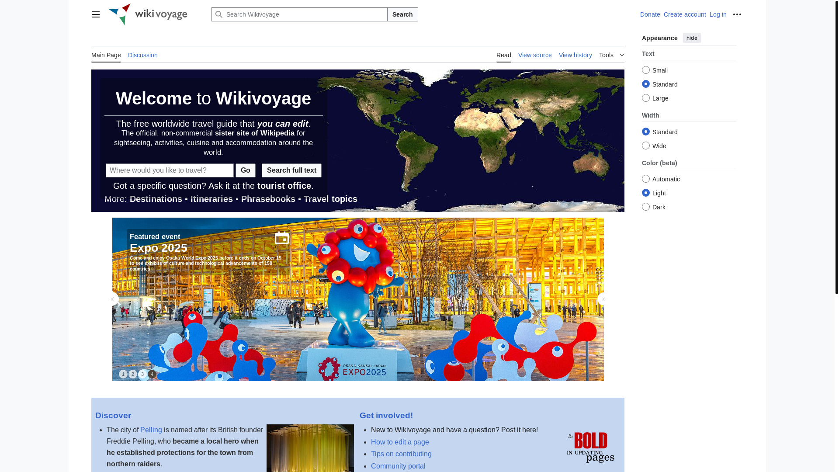Click the calendar icon on Featured event banner
Screen dimensions: 839x472
[282, 238]
